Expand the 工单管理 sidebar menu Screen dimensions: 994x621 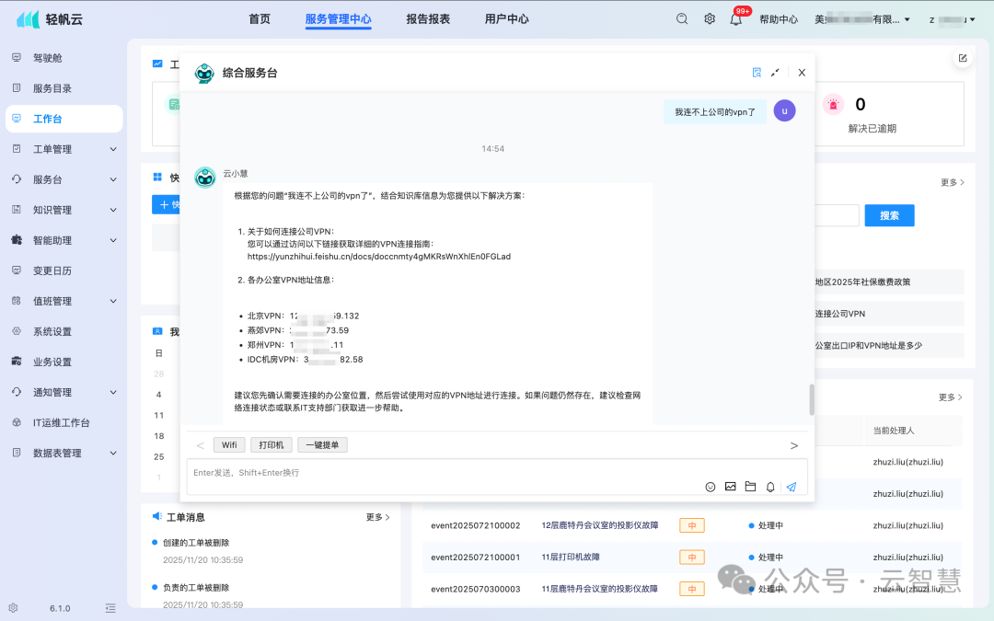click(55, 148)
